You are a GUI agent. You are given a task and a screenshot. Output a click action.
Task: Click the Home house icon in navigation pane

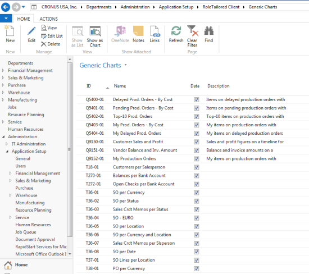[8, 265]
